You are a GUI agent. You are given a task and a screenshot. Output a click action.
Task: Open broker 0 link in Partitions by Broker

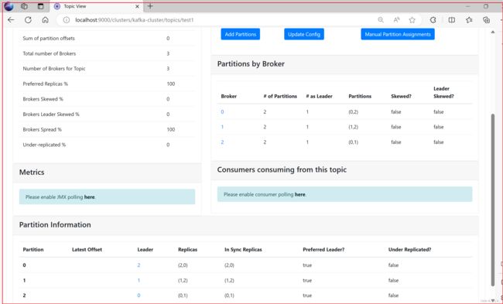point(222,112)
